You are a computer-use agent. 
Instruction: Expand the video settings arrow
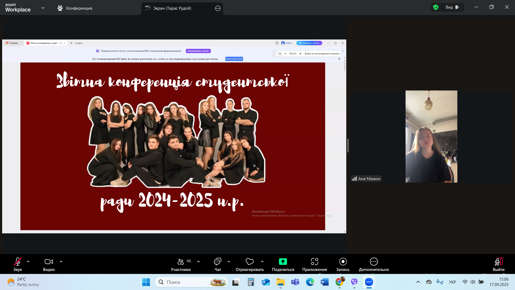tap(61, 262)
